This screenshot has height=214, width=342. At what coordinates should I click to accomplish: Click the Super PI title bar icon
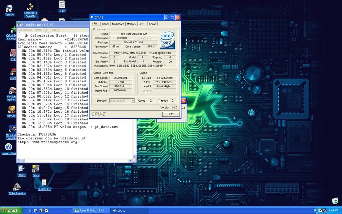pyautogui.click(x=19, y=24)
